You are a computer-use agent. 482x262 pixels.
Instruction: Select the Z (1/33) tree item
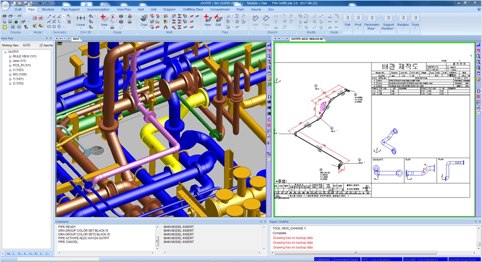point(18,83)
